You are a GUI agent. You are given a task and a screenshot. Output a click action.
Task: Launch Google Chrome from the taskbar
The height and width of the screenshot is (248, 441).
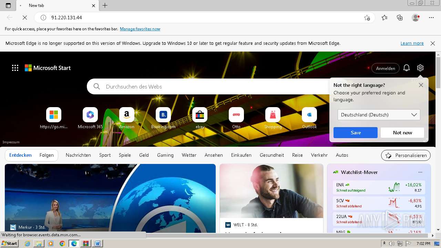pyautogui.click(x=62, y=244)
